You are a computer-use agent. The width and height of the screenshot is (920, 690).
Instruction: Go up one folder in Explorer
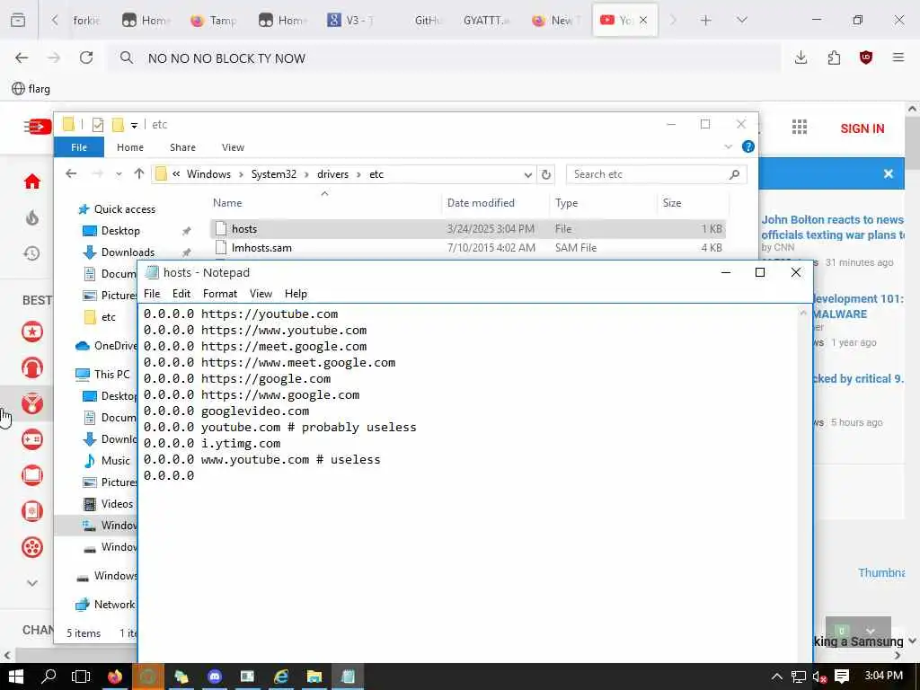(x=139, y=173)
